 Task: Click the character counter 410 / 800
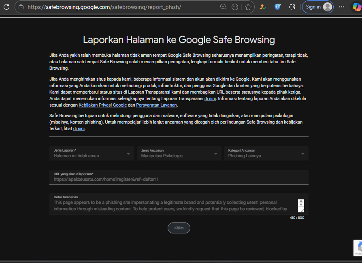point(297,218)
